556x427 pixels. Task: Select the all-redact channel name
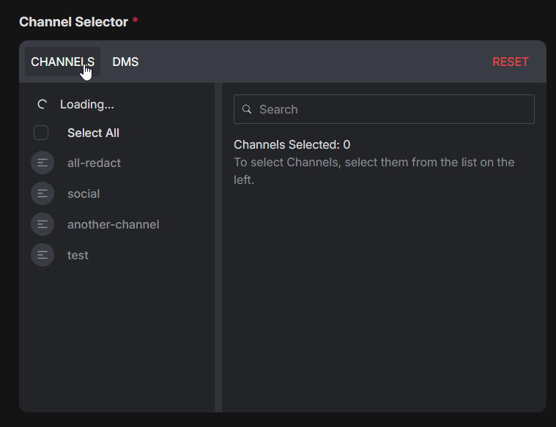point(94,163)
